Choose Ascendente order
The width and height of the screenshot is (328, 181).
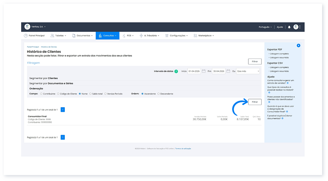142,94
